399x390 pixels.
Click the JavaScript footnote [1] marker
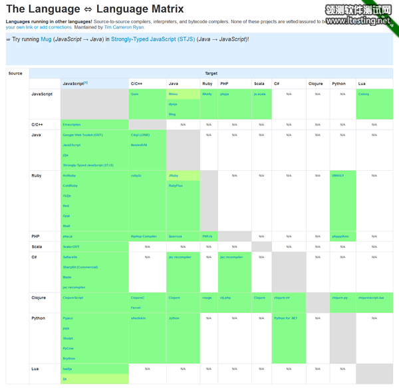click(x=86, y=83)
